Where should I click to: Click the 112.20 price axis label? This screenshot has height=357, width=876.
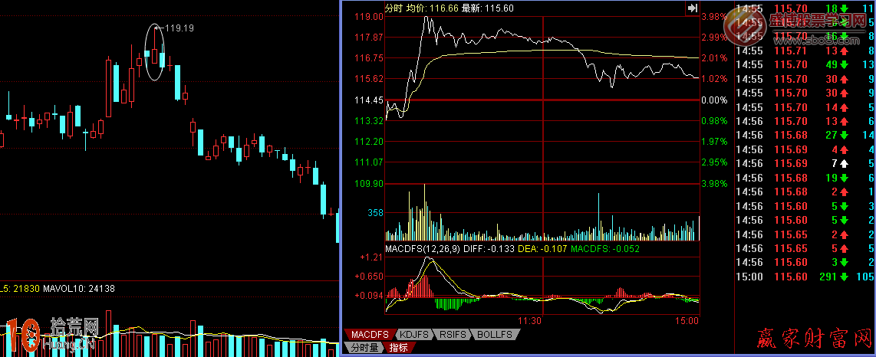[369, 142]
